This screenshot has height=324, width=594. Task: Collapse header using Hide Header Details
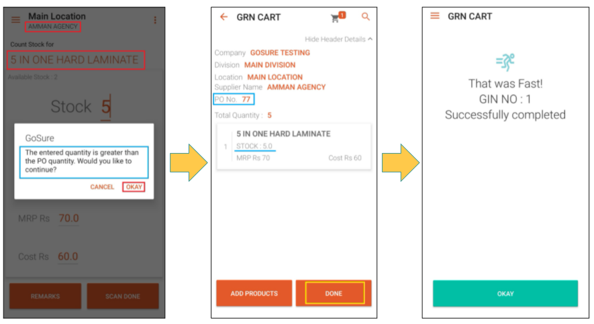pos(339,40)
